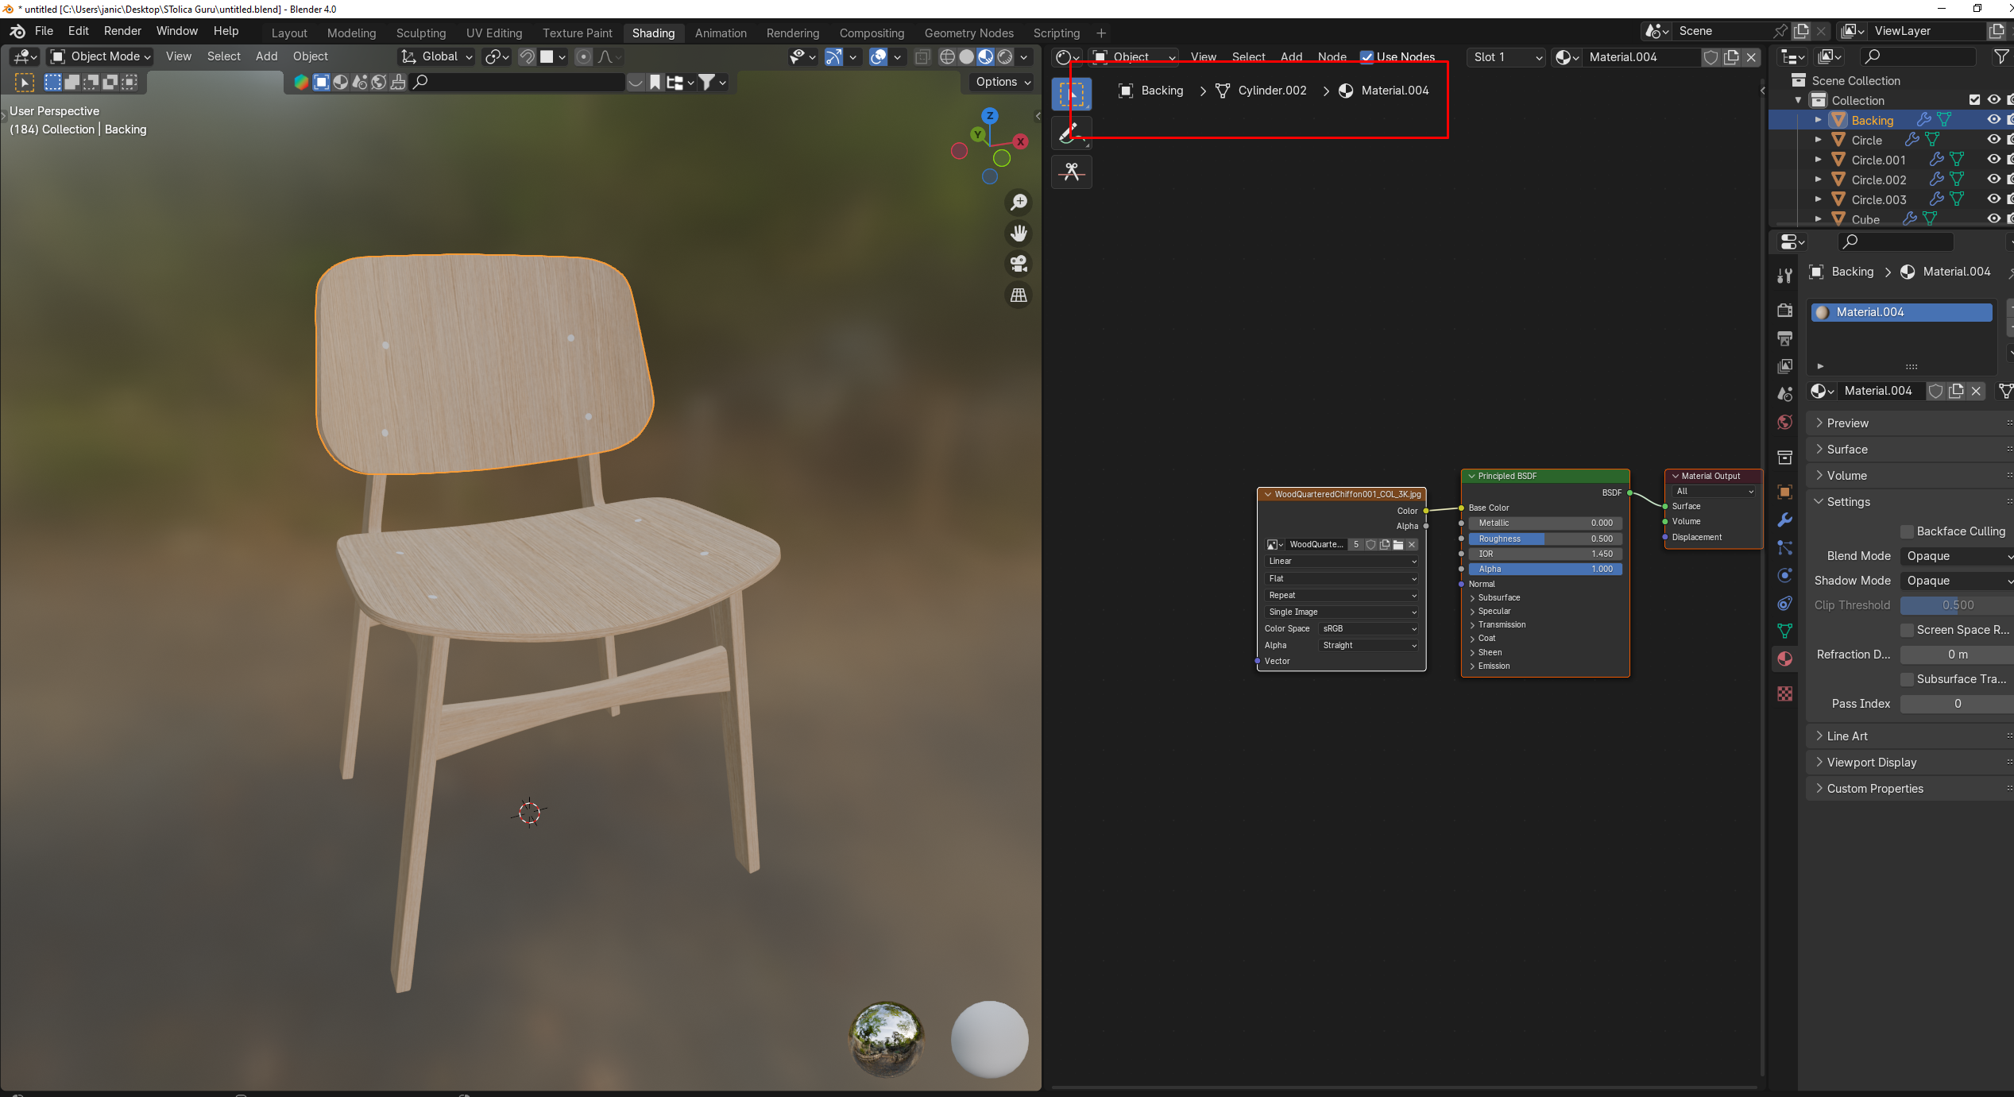
Task: Open the Object properties tab
Action: (x=1784, y=492)
